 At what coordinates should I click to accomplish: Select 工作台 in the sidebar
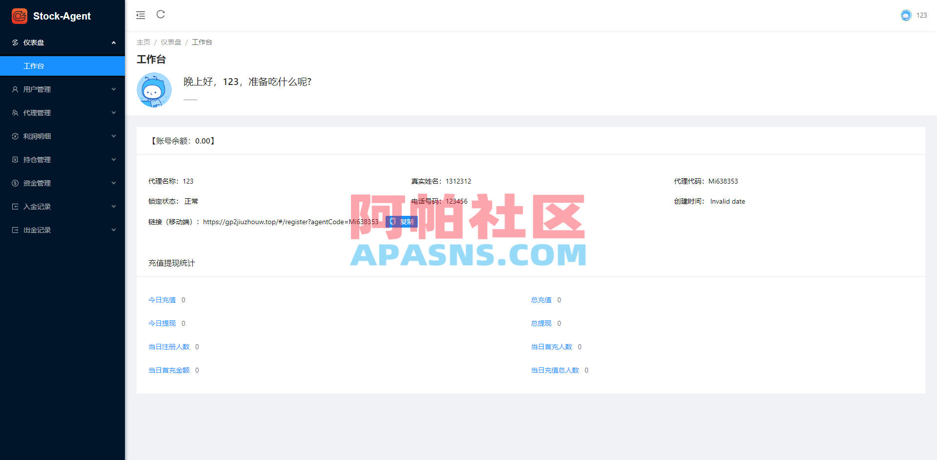coord(34,66)
